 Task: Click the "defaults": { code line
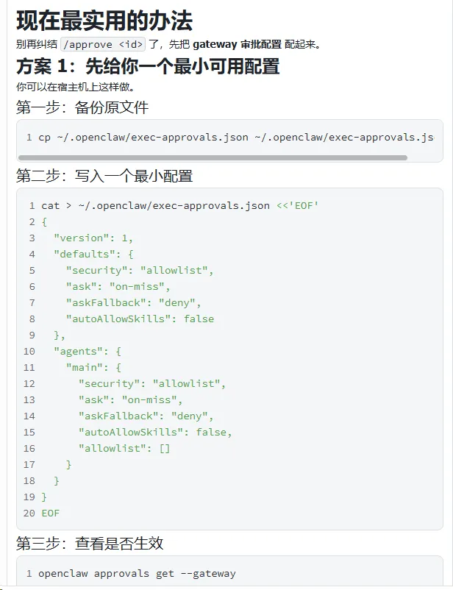point(93,254)
